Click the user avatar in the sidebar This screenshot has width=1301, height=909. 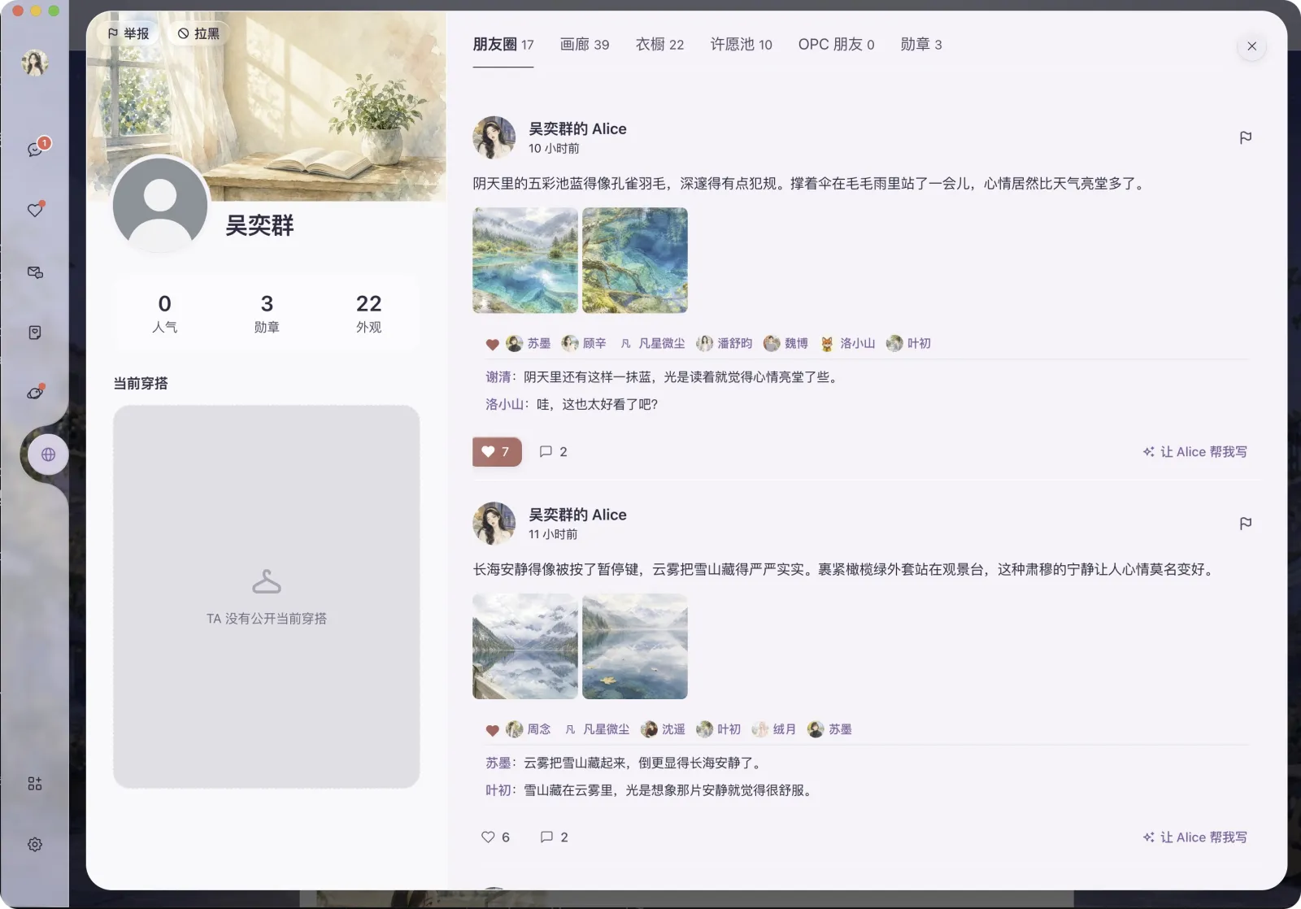pos(35,63)
